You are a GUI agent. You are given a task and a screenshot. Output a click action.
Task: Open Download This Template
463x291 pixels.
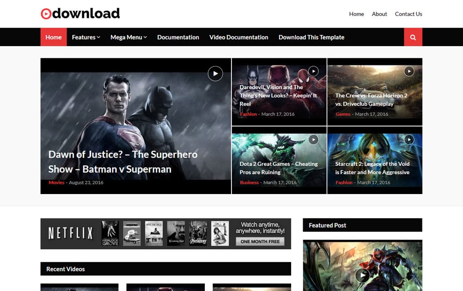311,37
